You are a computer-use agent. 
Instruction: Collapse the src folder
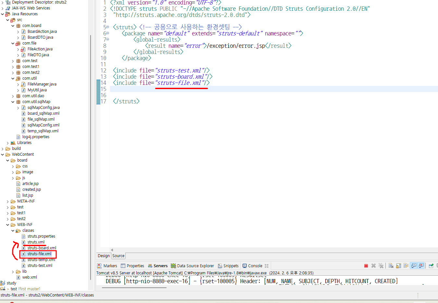tap(8, 20)
